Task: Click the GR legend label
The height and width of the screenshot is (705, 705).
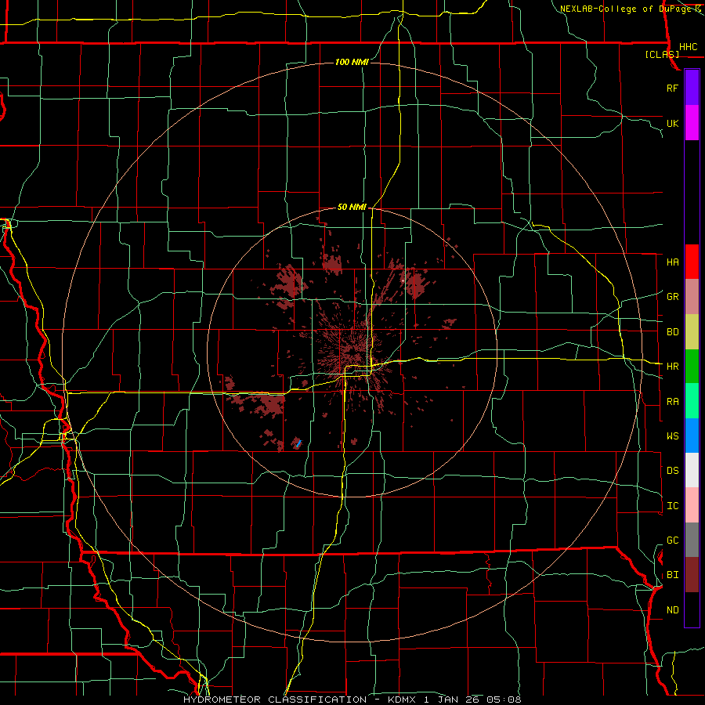Action: coord(673,297)
